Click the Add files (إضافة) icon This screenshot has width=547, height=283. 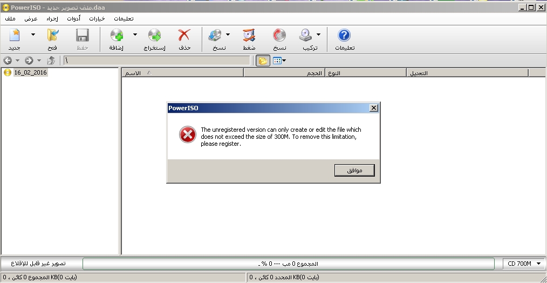tap(117, 35)
